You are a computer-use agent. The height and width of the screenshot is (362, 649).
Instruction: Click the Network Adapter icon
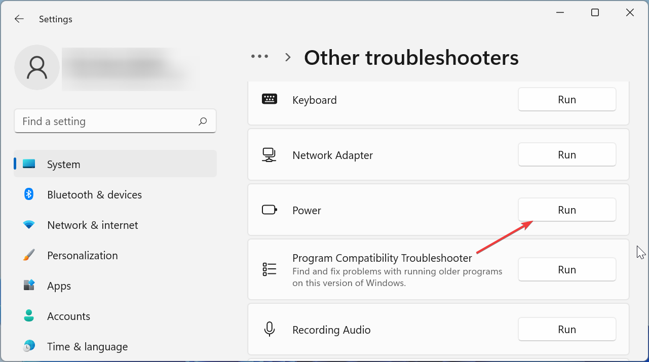pyautogui.click(x=270, y=155)
